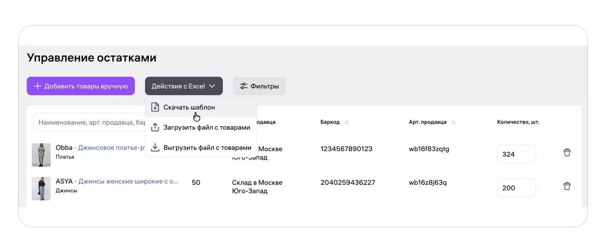This screenshot has width=606, height=252.
Task: Click the export file icon in menu
Action: click(x=155, y=147)
